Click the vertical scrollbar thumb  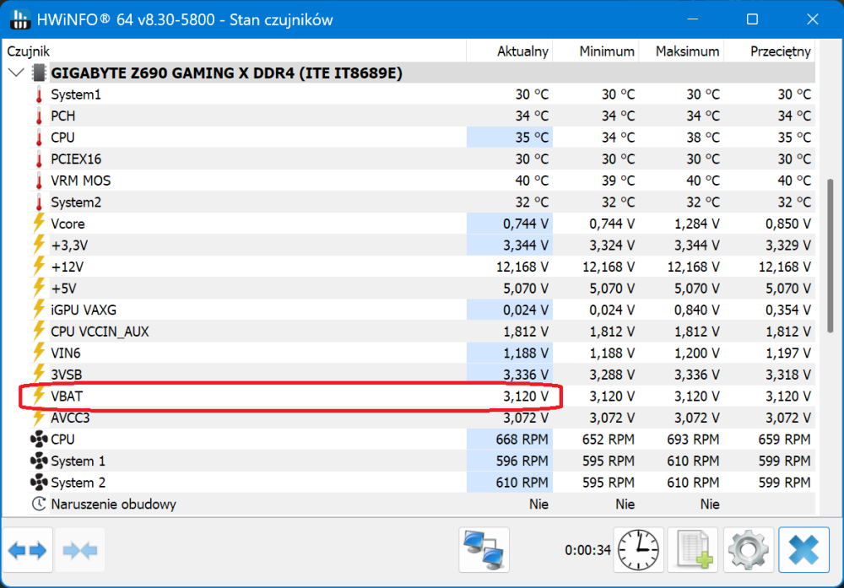tap(830, 256)
